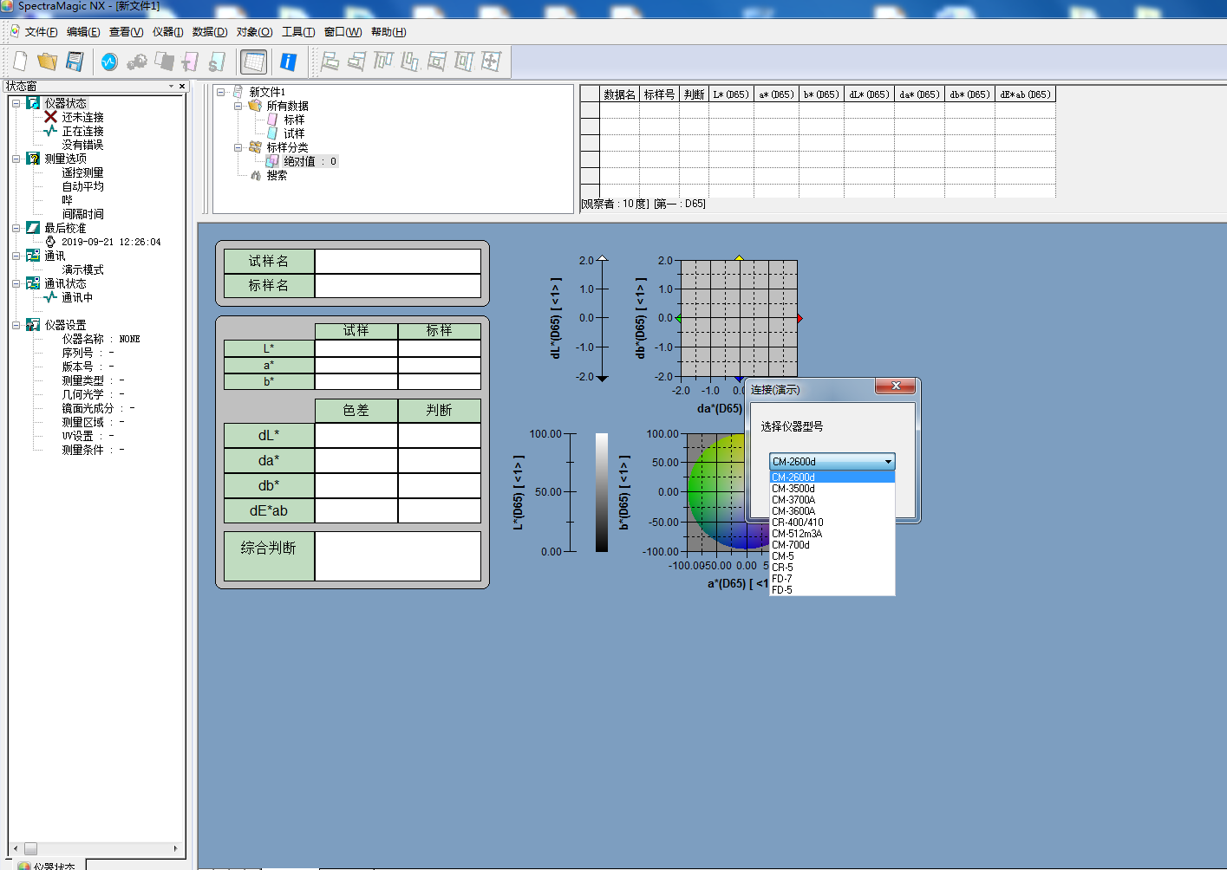Collapse the 所有数据 node
This screenshot has width=1227, height=870.
238,106
